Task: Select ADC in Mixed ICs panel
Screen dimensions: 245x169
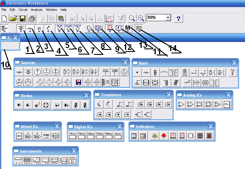Action: (x=19, y=136)
